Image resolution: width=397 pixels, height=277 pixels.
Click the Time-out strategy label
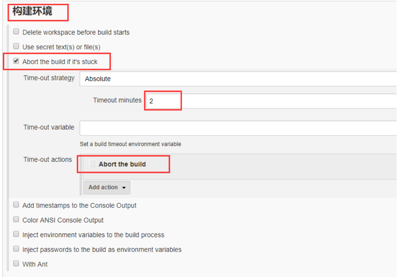pos(49,78)
